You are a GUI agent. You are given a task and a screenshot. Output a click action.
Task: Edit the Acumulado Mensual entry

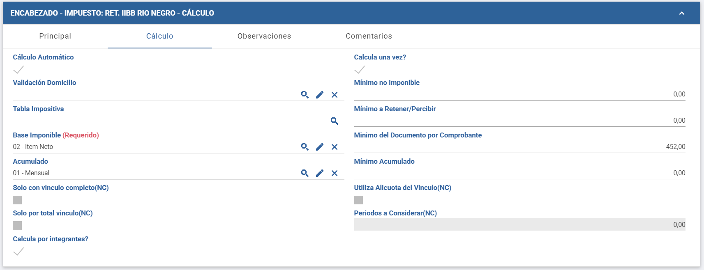(320, 173)
